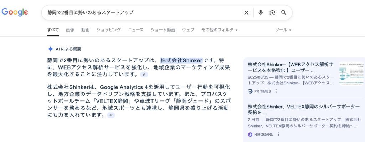This screenshot has height=142, width=365.
Task: Start voice search with microphone icon
Action: tap(261, 13)
